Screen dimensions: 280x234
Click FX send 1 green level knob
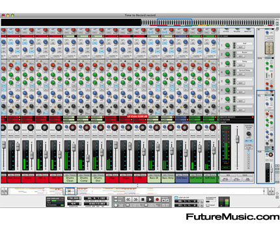point(227,45)
